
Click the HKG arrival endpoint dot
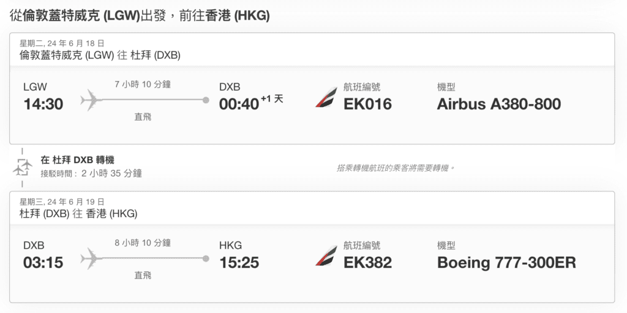point(206,259)
